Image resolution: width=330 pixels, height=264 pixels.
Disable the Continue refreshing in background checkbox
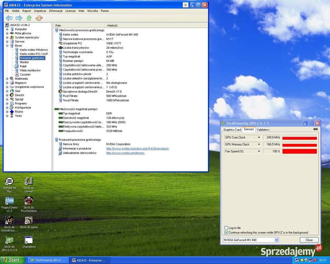point(227,232)
